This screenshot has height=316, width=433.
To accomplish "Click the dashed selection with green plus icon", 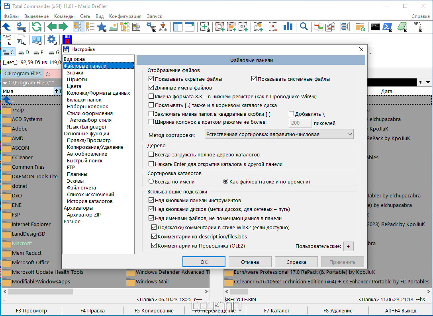I will click(x=205, y=27).
